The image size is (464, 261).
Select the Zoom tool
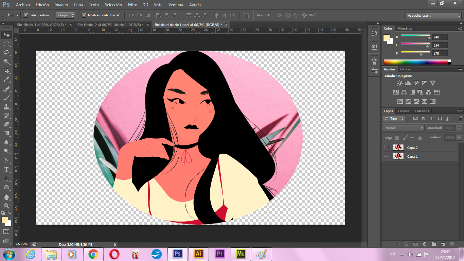click(x=6, y=206)
